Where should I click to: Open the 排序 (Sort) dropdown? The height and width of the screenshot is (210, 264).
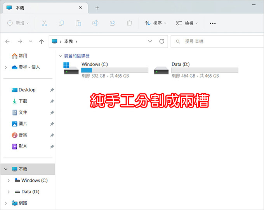[155, 23]
